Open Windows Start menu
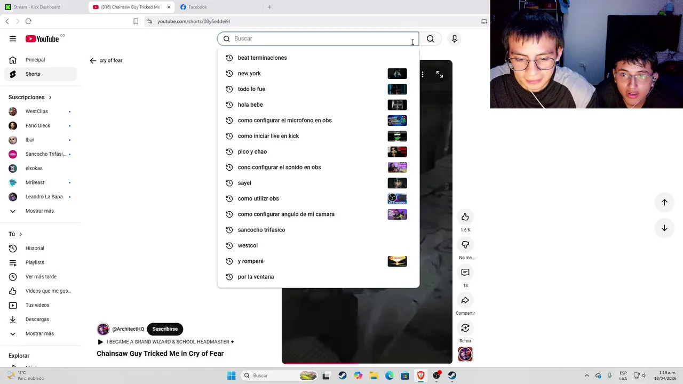Screen dimensions: 683x384 [231, 375]
